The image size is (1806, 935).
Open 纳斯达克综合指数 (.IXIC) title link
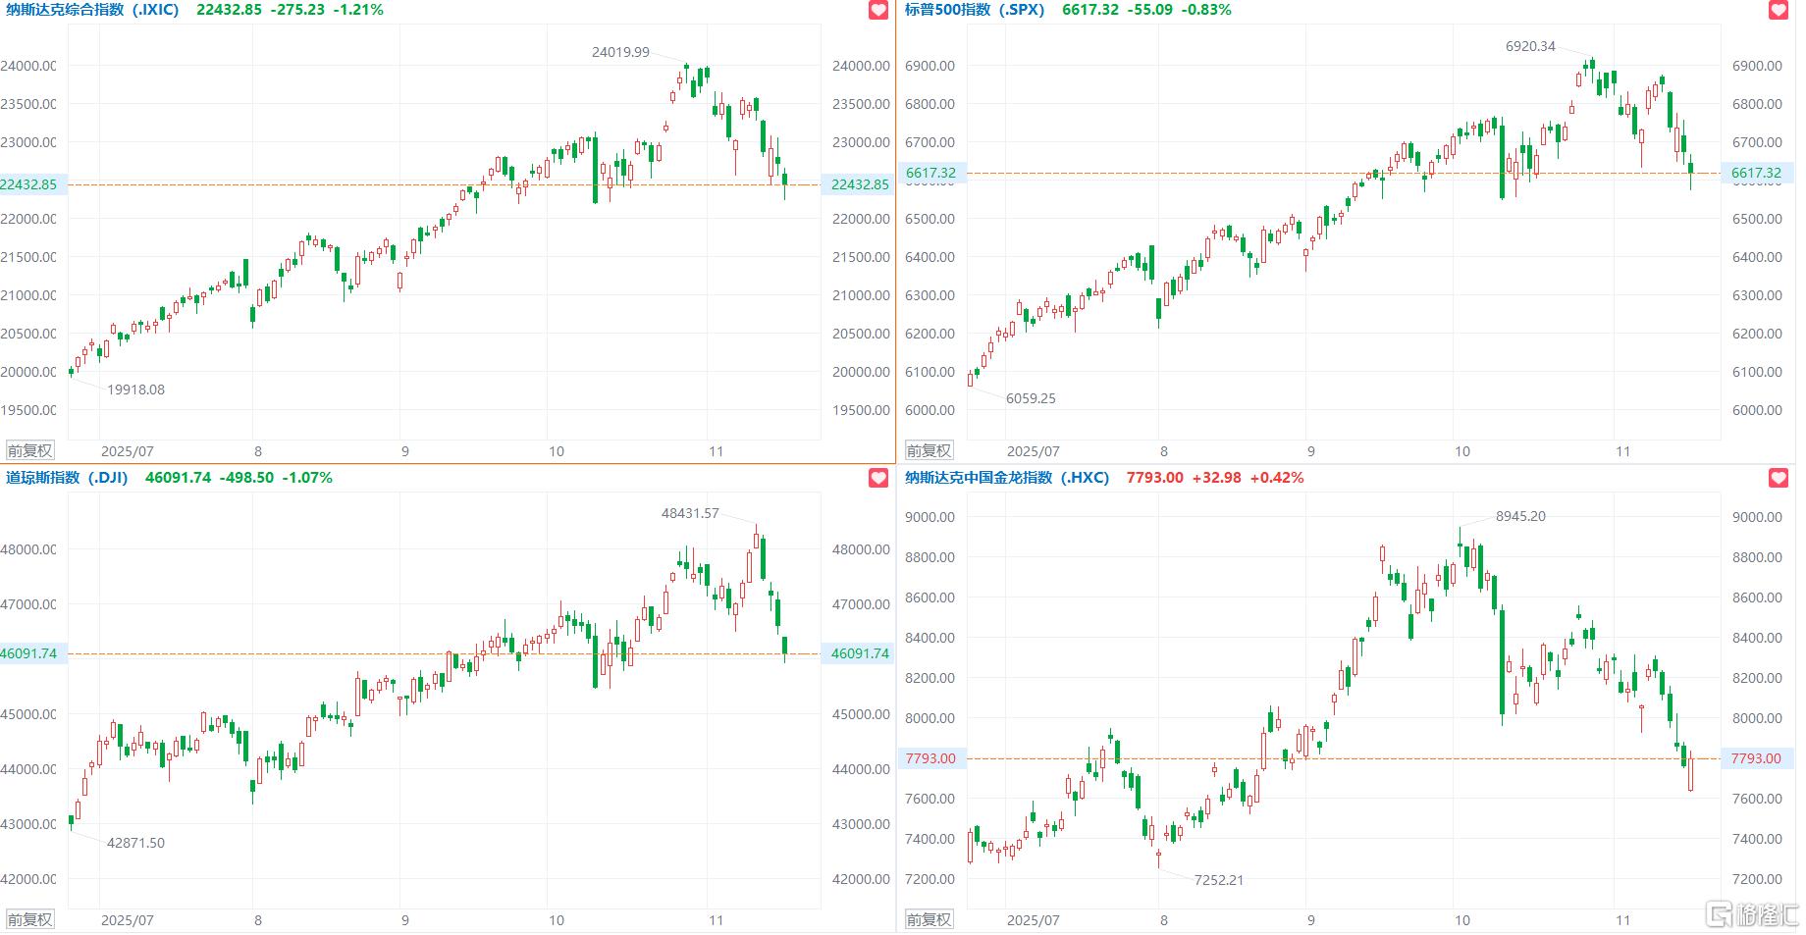93,10
